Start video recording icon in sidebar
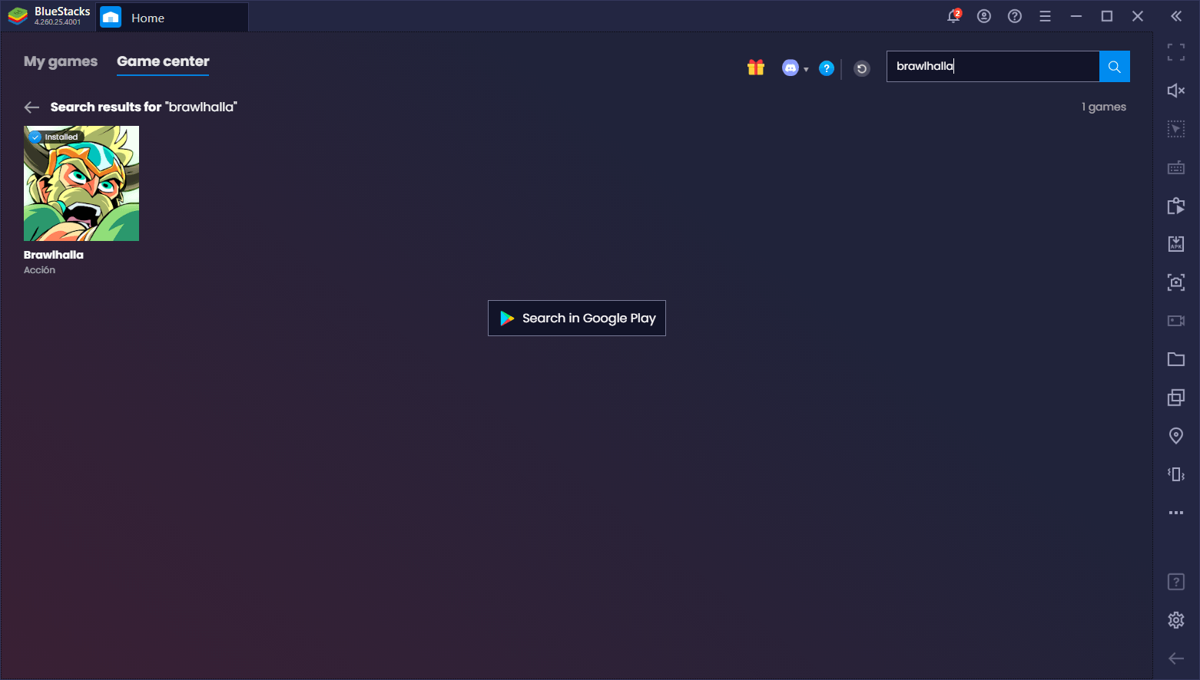This screenshot has width=1200, height=680. [x=1176, y=321]
